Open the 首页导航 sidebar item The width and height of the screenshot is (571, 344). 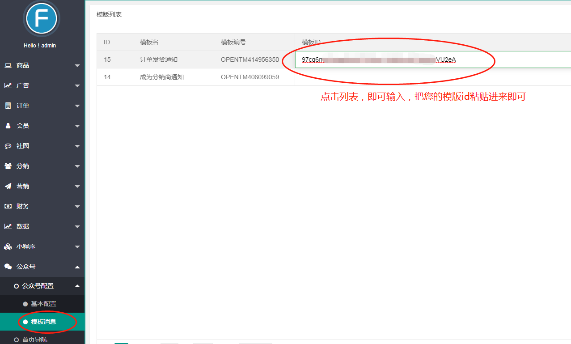coord(34,340)
